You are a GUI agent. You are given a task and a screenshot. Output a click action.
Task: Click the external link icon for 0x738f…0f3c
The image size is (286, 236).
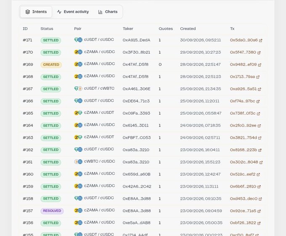pyautogui.click(x=259, y=113)
